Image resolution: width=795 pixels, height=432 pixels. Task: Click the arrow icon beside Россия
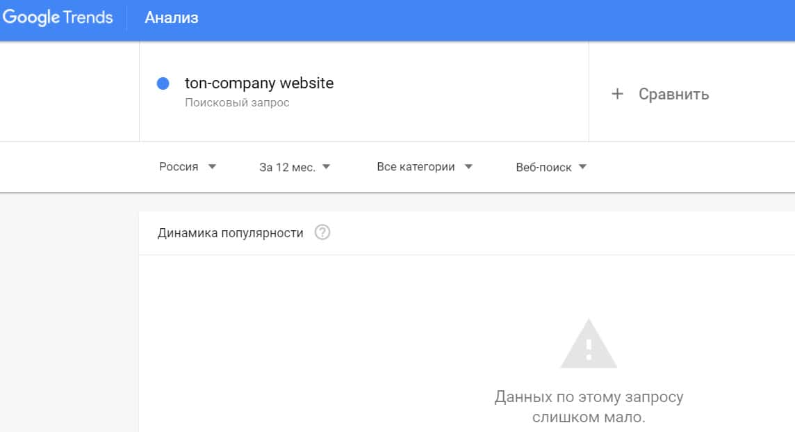(x=213, y=167)
